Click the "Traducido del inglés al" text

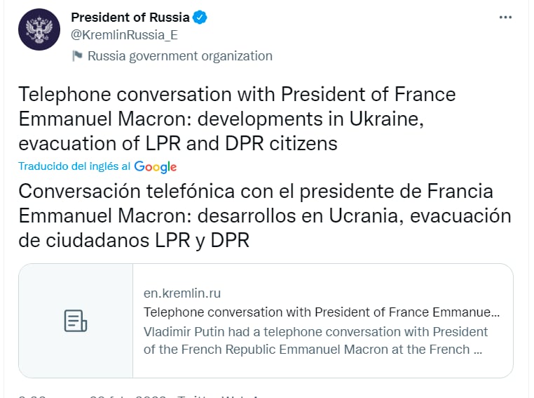click(x=74, y=167)
